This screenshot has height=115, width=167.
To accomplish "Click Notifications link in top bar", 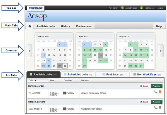I will 149,8.
